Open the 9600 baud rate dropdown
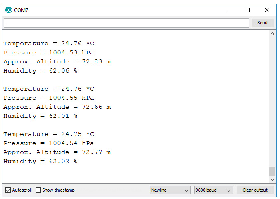Image resolution: width=280 pixels, height=199 pixels. point(213,190)
